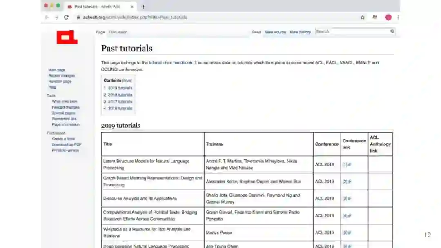Hide the Contents box via hide link
Viewport: 441px width, 248px height.
(127, 80)
